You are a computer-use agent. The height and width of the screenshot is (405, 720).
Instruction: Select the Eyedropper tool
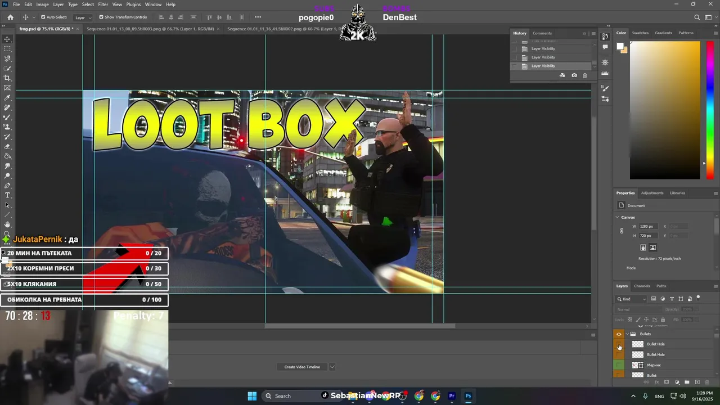[7, 98]
